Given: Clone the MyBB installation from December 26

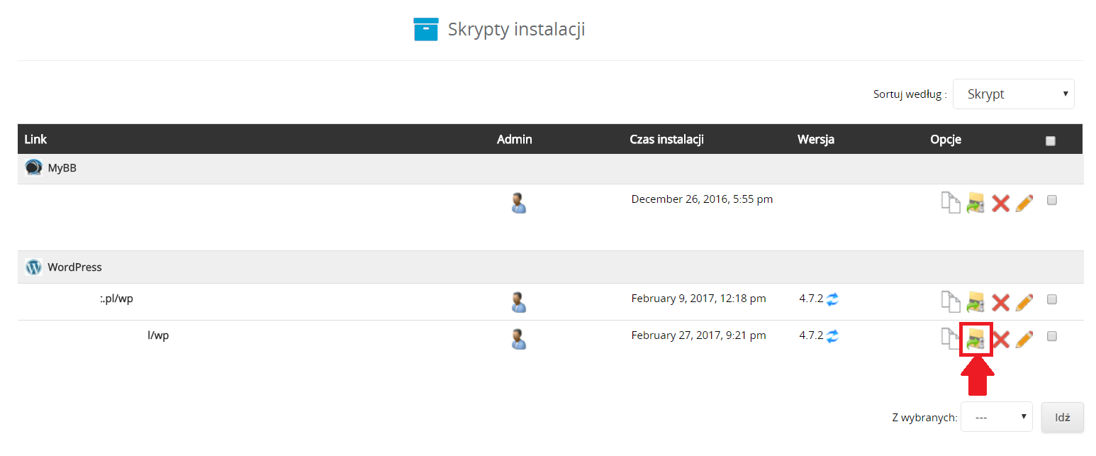Looking at the screenshot, I should [x=950, y=203].
